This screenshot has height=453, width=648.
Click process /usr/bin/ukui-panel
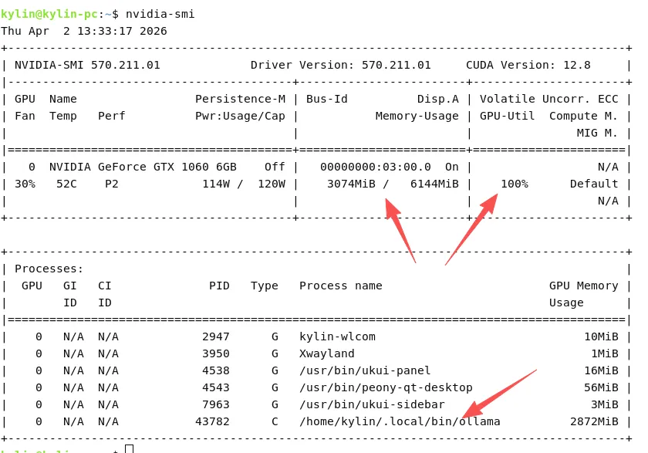[365, 370]
